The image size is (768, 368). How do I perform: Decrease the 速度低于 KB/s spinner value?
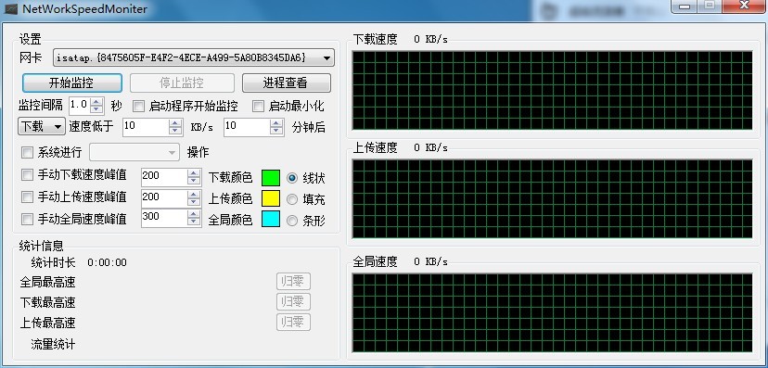[175, 131]
